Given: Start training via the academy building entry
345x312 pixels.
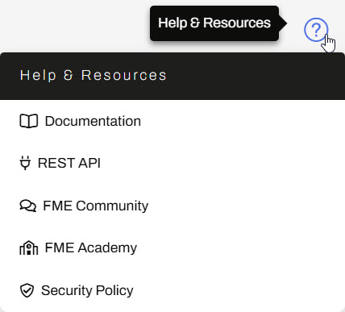Looking at the screenshot, I should (172, 248).
